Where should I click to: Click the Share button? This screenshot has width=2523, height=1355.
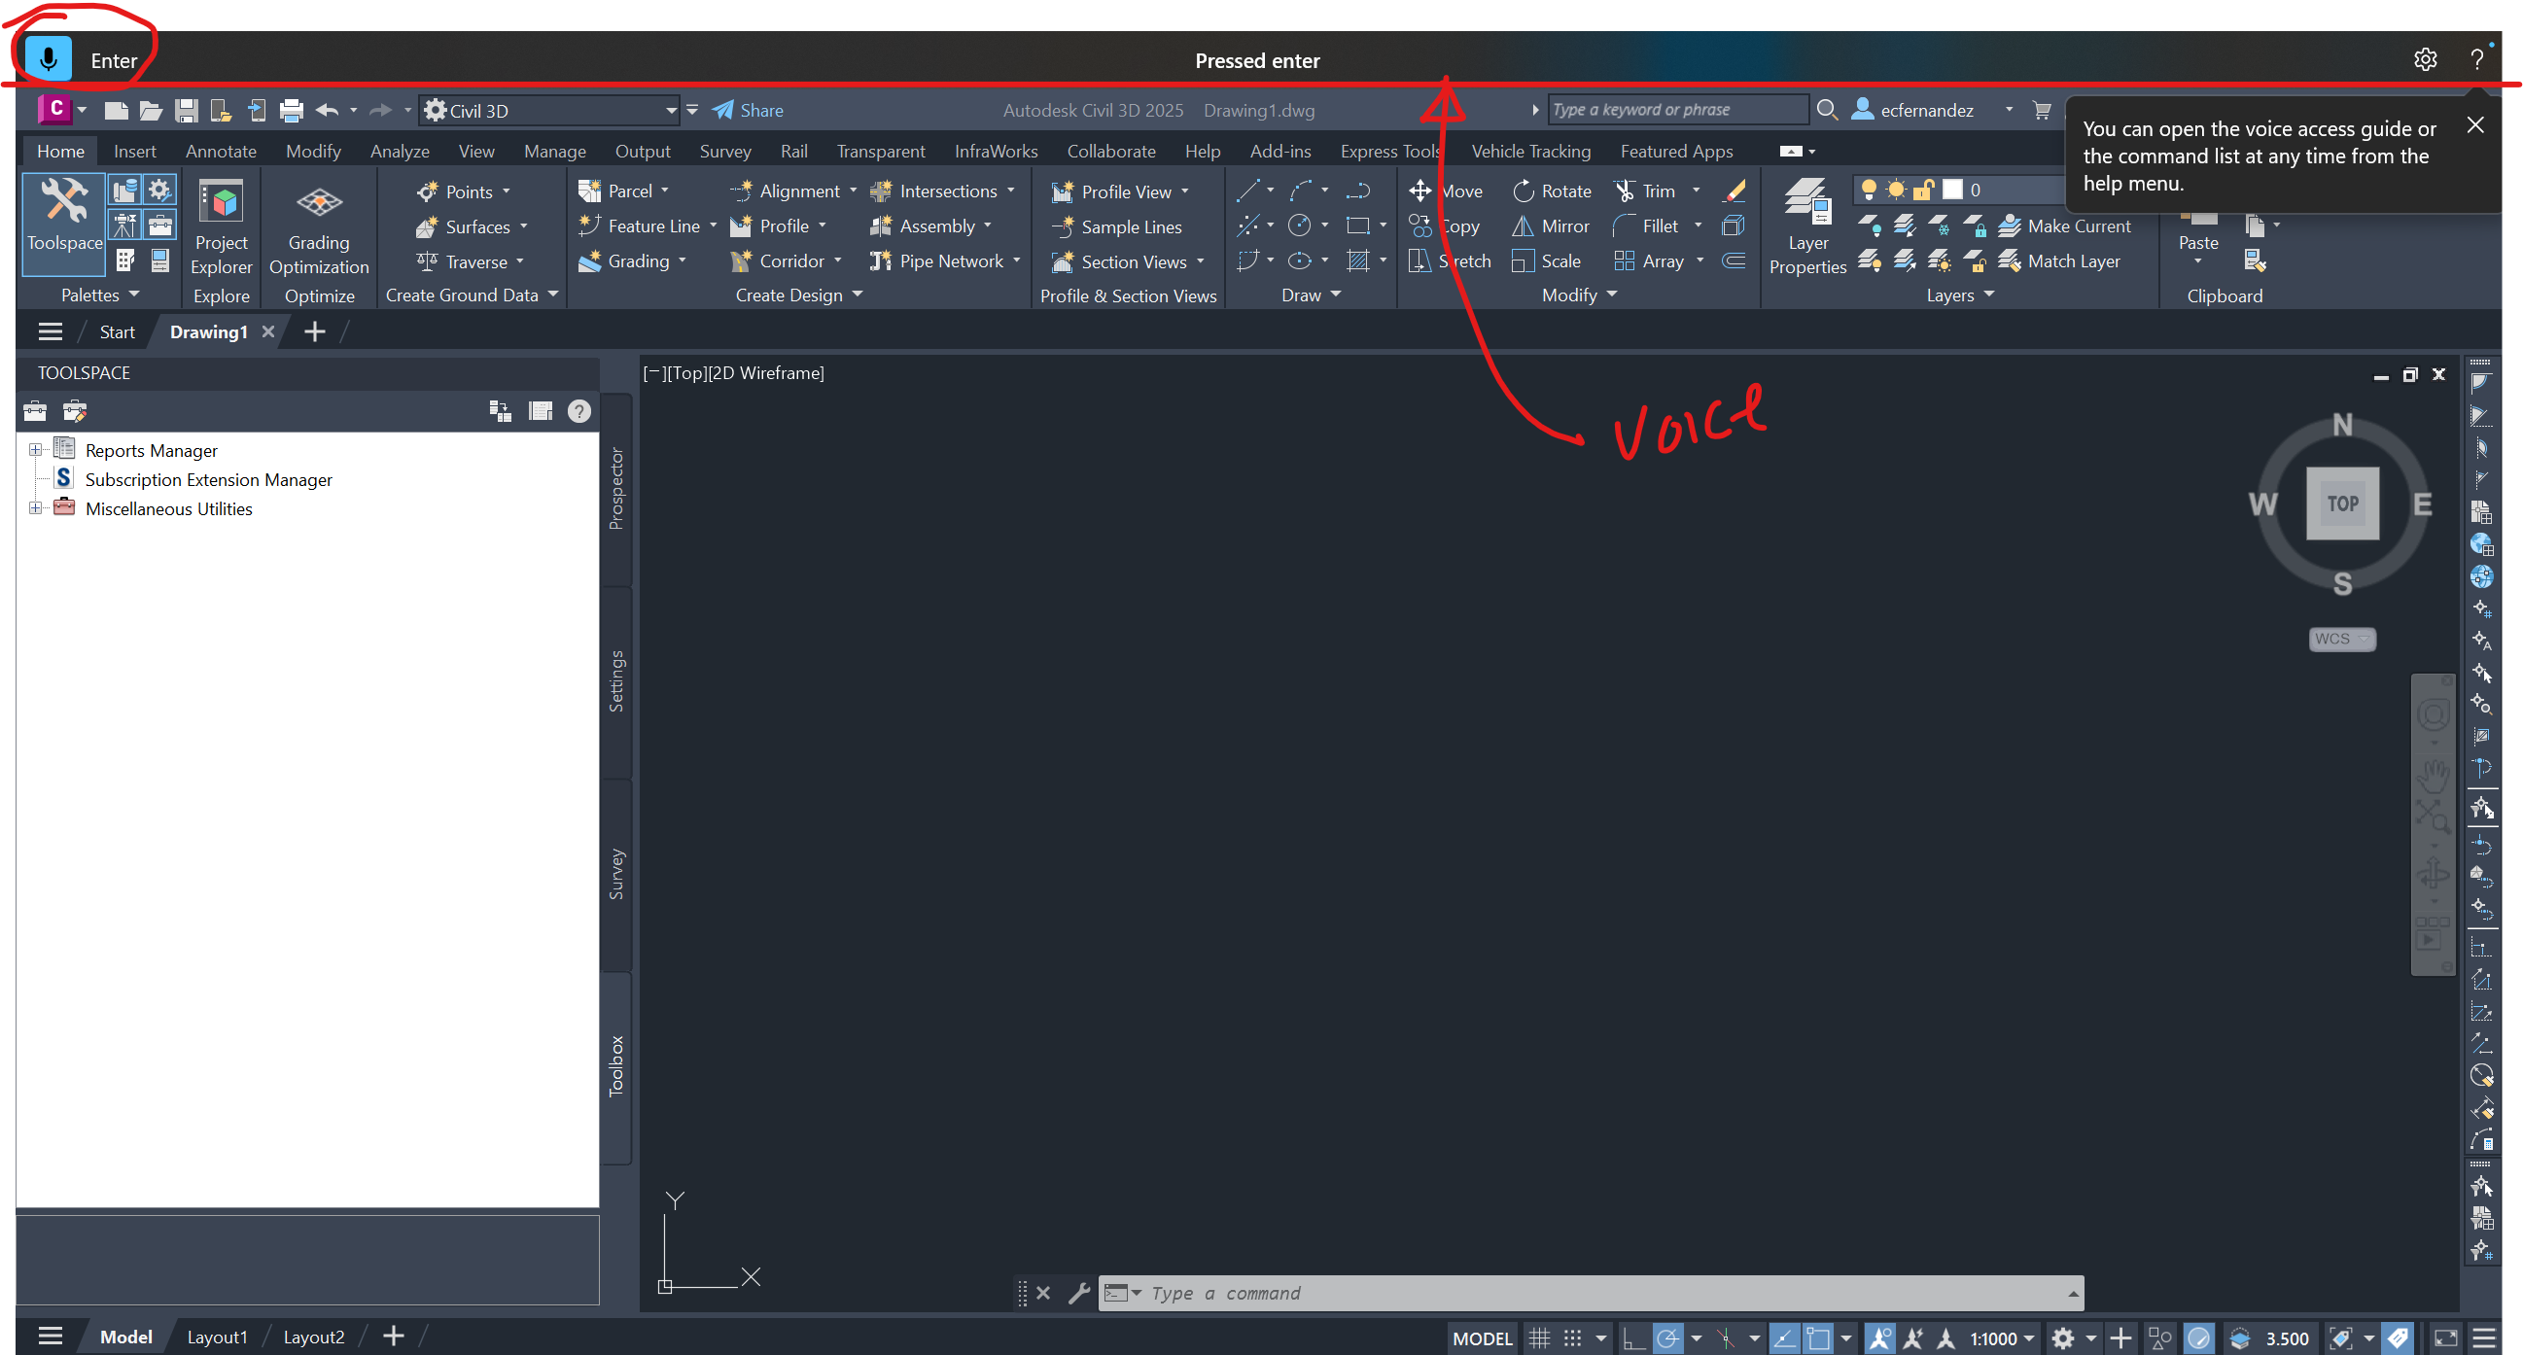pyautogui.click(x=748, y=110)
